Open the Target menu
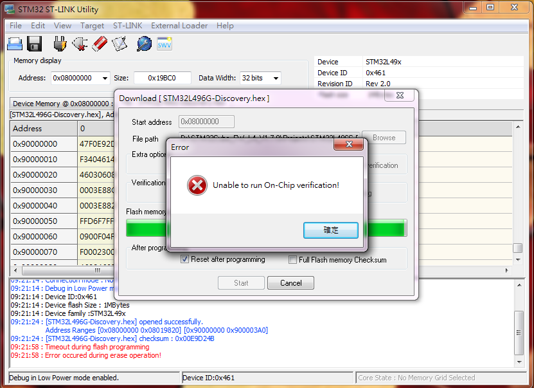 (x=92, y=26)
